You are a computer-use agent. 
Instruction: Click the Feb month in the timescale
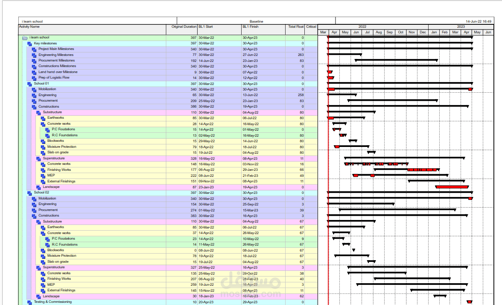pyautogui.click(x=445, y=32)
